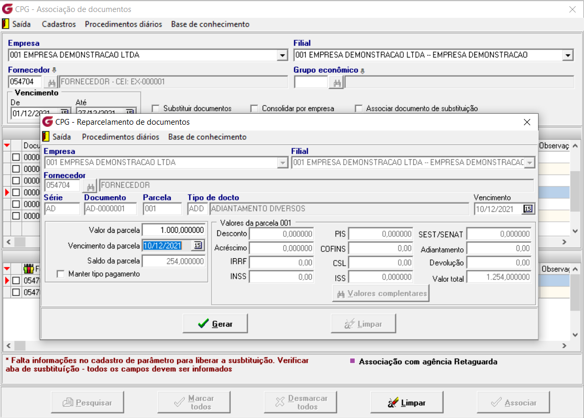Click the colored people icon in lower grid header
This screenshot has width=584, height=418.
tap(28, 268)
